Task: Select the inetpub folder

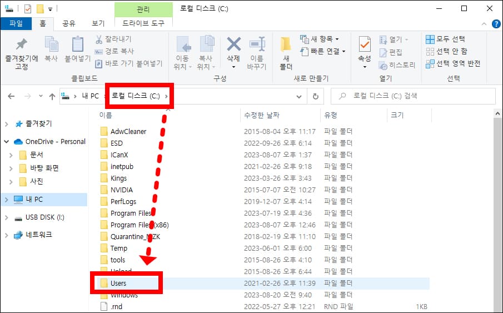Action: pyautogui.click(x=122, y=167)
